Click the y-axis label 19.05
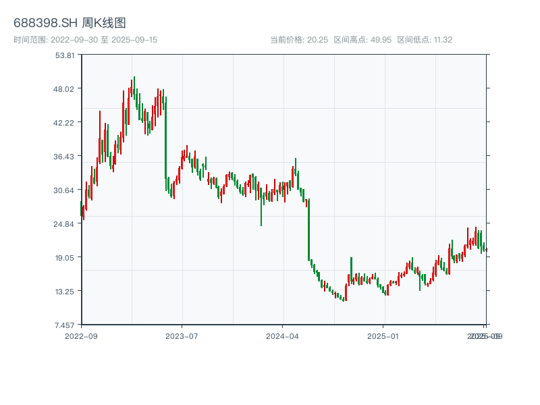540x405 pixels. pyautogui.click(x=65, y=258)
